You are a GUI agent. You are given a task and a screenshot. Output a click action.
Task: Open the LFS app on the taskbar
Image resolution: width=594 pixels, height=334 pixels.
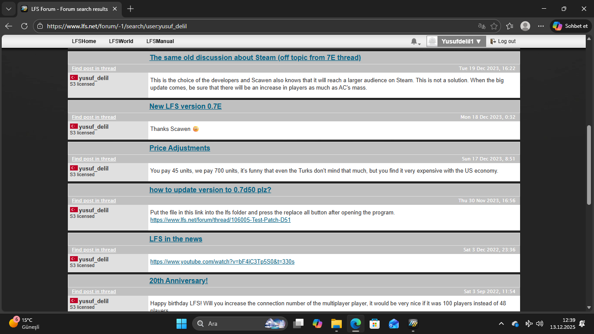point(413,324)
